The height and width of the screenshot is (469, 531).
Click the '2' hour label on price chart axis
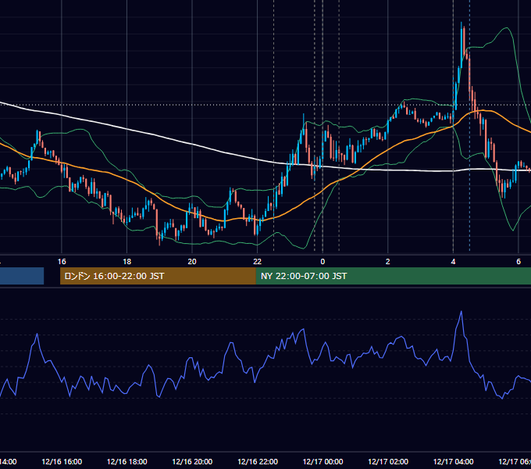coord(388,262)
